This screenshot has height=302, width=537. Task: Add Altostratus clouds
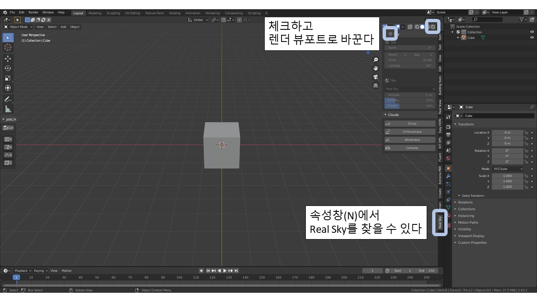[410, 140]
